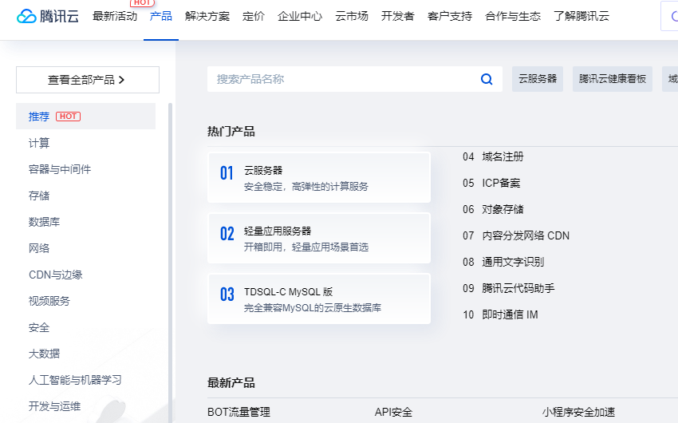Select the 推荐 HOT category
The image size is (678, 423).
85,117
